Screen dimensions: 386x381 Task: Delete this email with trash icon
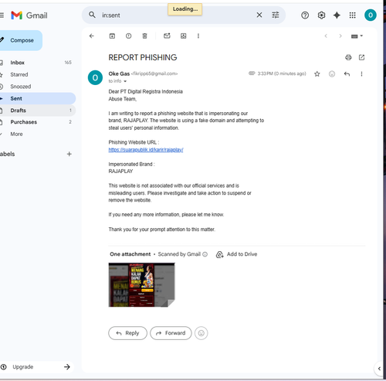[x=144, y=36]
